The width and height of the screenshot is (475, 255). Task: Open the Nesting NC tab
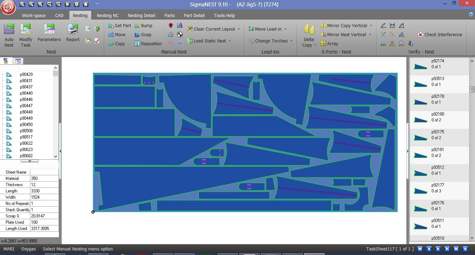(108, 15)
